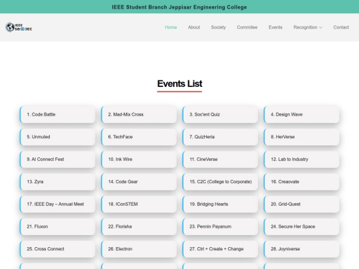
Task: Choose the '14. Code Gear' card
Action: (x=139, y=181)
